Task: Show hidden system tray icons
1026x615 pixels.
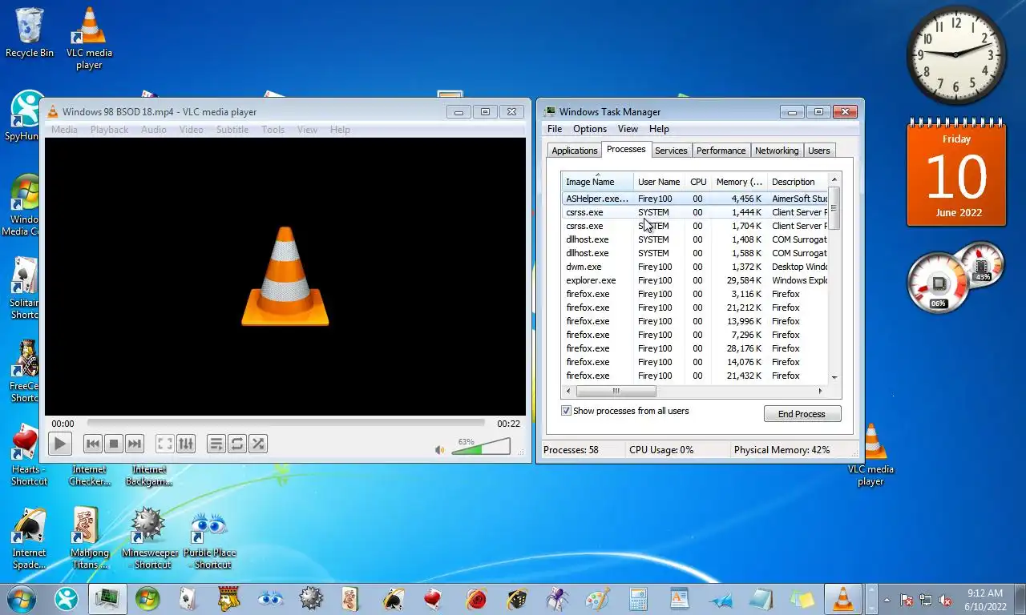Action: coord(887,600)
